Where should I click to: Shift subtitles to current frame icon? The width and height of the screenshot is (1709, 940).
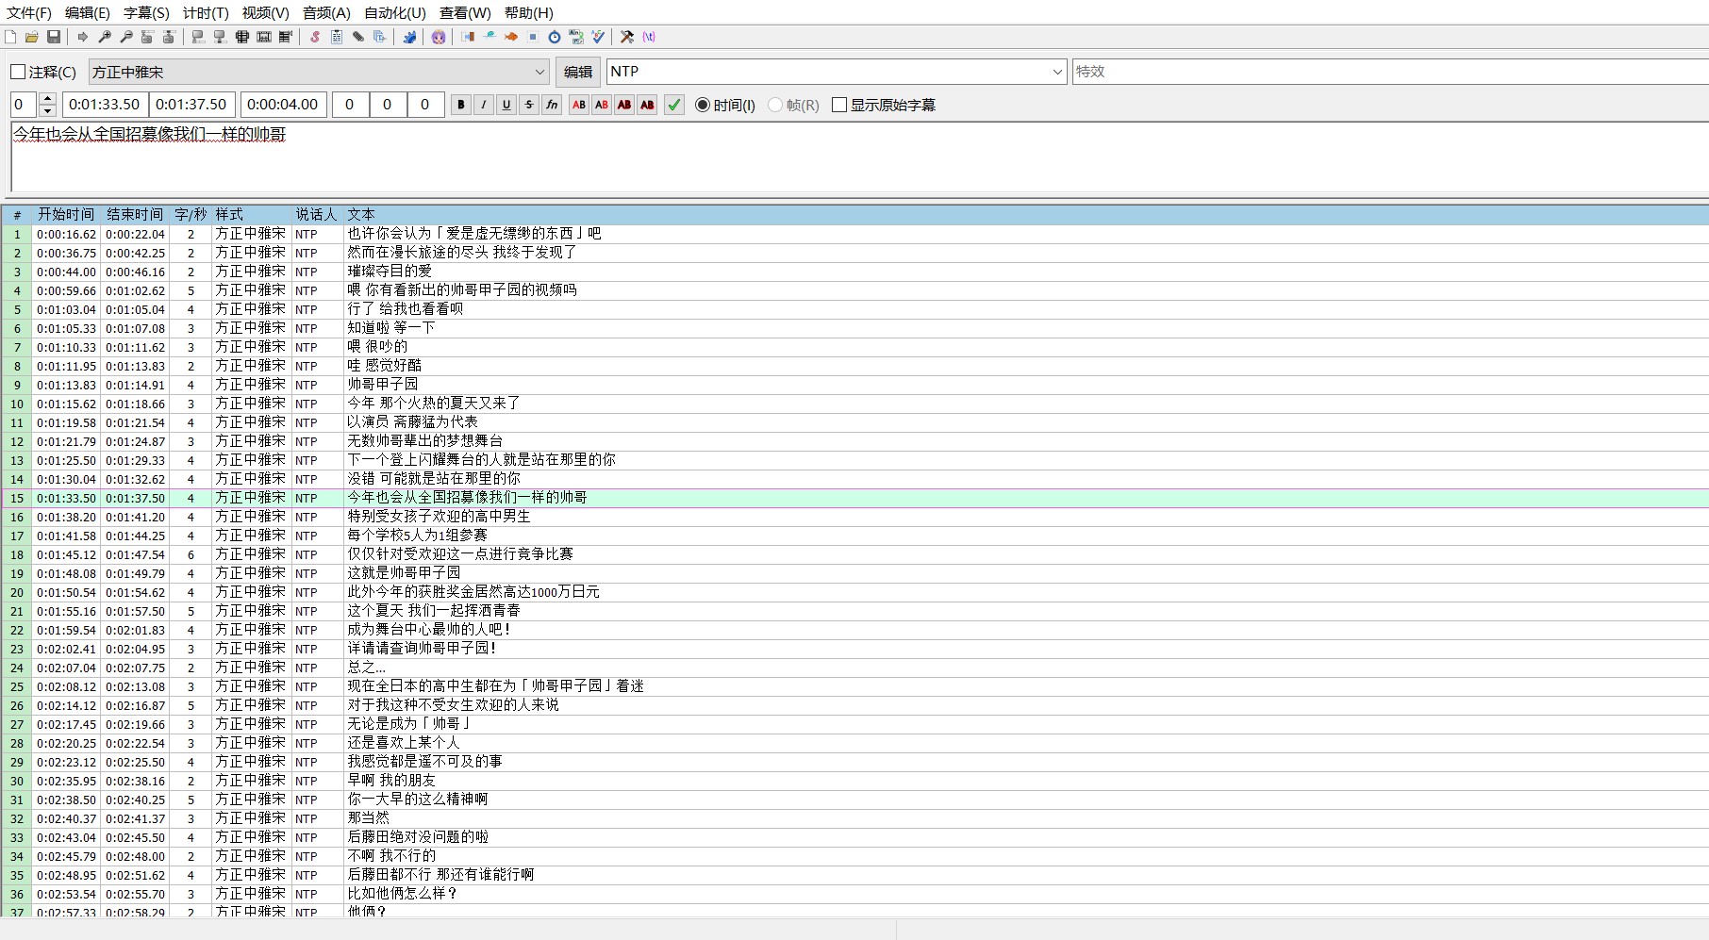pyautogui.click(x=285, y=37)
